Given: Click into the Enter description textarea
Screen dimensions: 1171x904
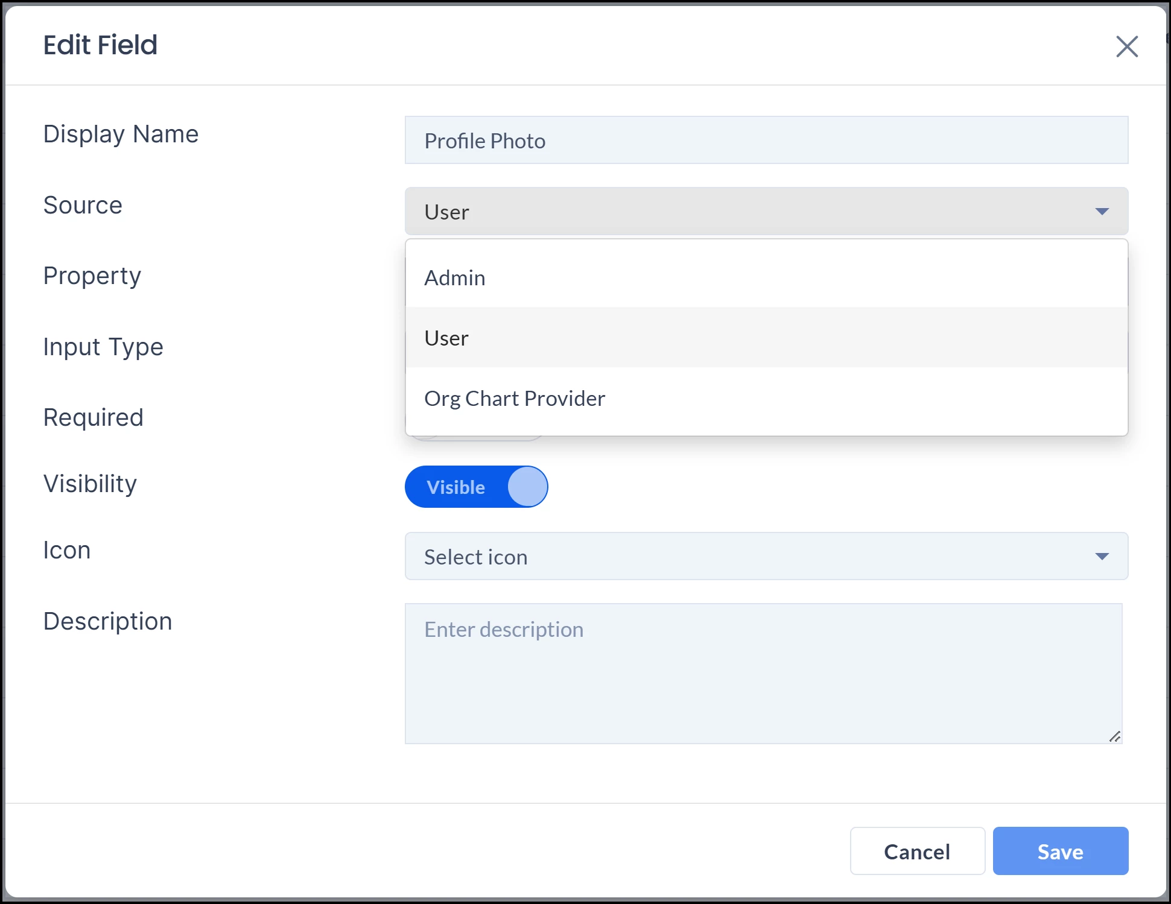Looking at the screenshot, I should point(763,673).
